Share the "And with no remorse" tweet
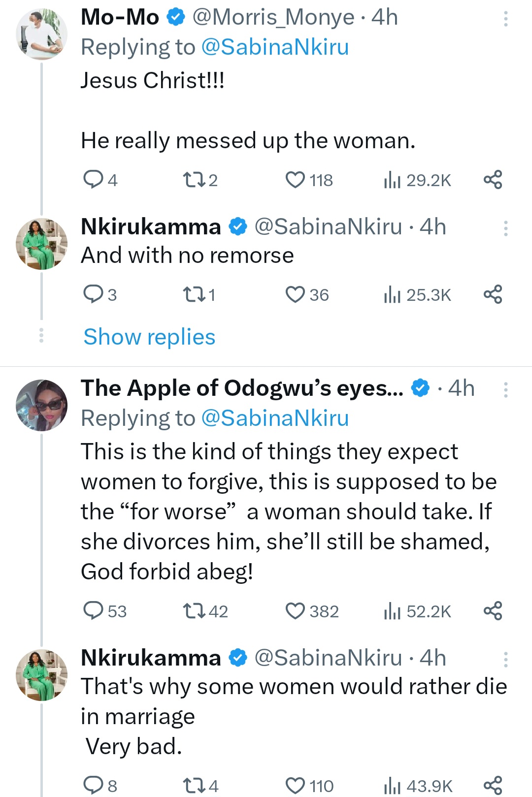532x797 pixels. click(493, 294)
